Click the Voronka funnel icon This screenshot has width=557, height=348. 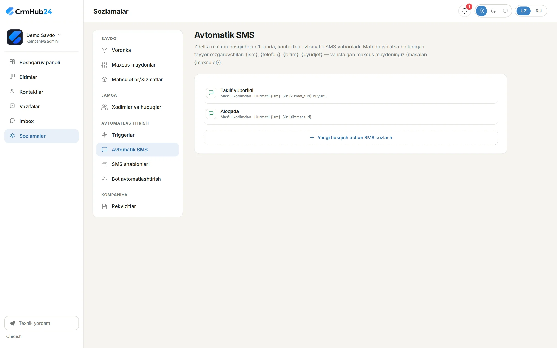point(104,50)
